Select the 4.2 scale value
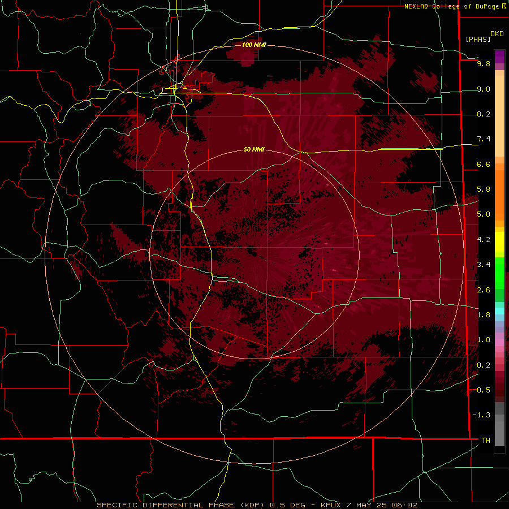 [484, 240]
